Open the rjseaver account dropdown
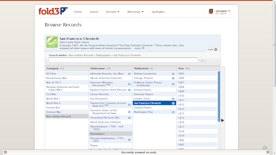This screenshot has height=155, width=276. pyautogui.click(x=223, y=11)
